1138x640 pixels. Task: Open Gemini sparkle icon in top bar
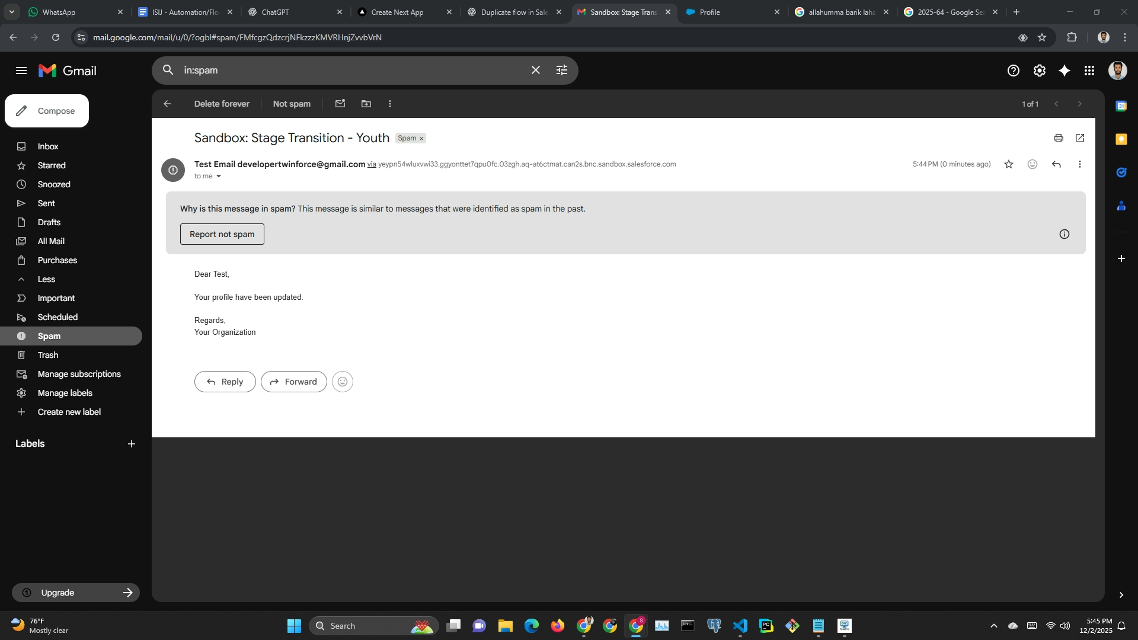pos(1064,71)
